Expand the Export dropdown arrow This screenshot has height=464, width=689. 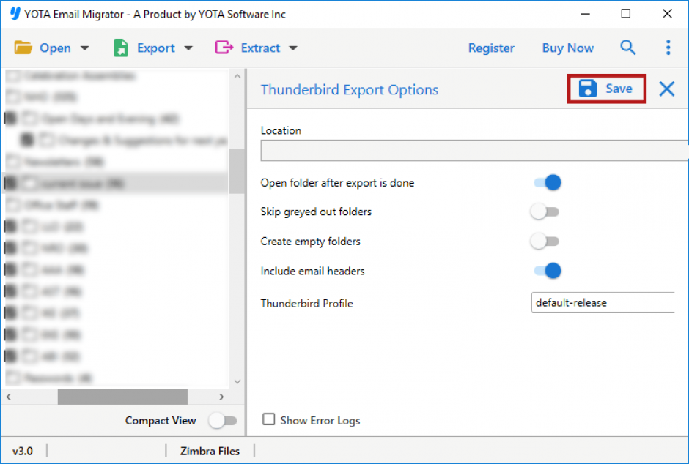[x=188, y=48]
